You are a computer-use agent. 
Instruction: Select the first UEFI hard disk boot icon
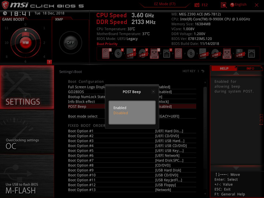click(x=106, y=54)
